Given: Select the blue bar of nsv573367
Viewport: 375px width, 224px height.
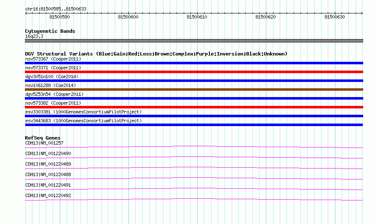Looking at the screenshot, I should click(194, 63).
